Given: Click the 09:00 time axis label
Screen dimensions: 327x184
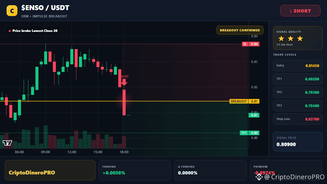Looking at the screenshot, I should pyautogui.click(x=46, y=152).
